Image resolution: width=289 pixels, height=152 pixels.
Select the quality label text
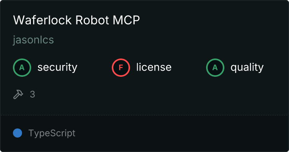tap(247, 67)
